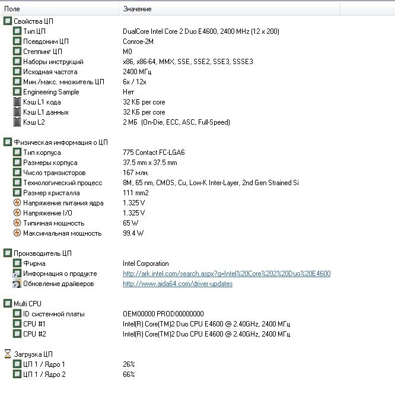Click the Conroe-2M value
The width and height of the screenshot is (395, 403).
(x=138, y=42)
